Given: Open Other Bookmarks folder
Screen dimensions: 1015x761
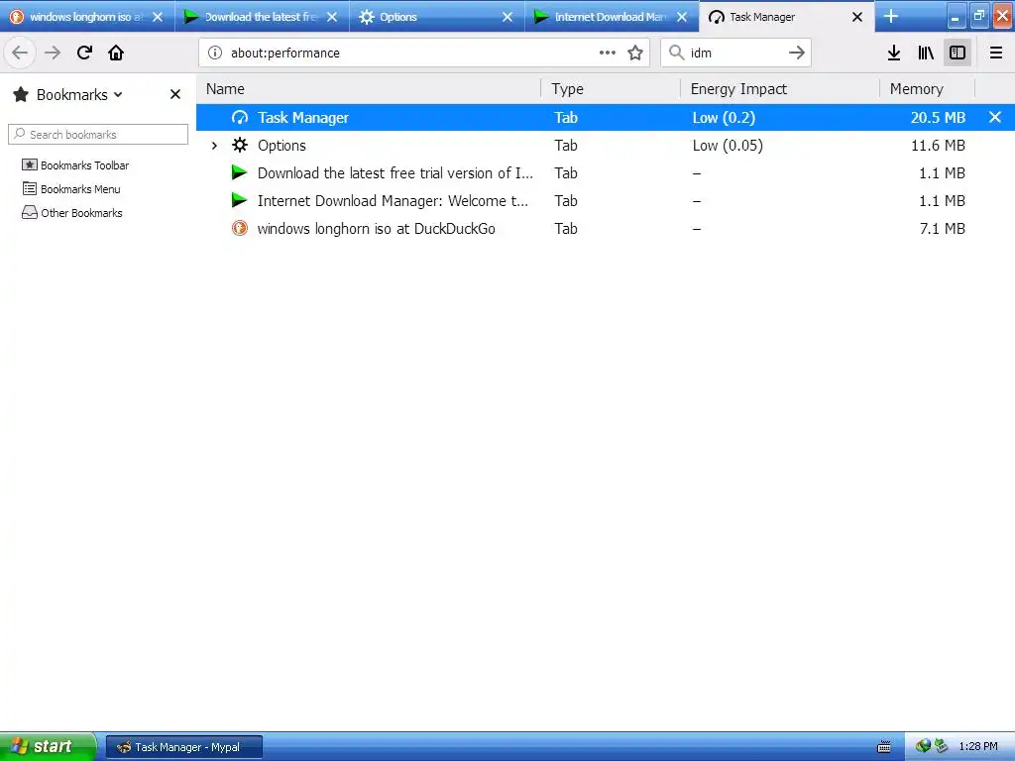Looking at the screenshot, I should (x=71, y=213).
